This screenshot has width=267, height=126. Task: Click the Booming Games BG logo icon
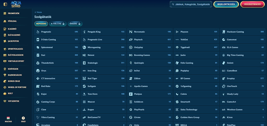click(131, 55)
